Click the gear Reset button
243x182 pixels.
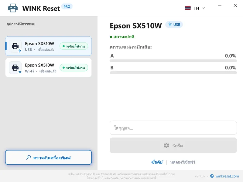[173, 145]
